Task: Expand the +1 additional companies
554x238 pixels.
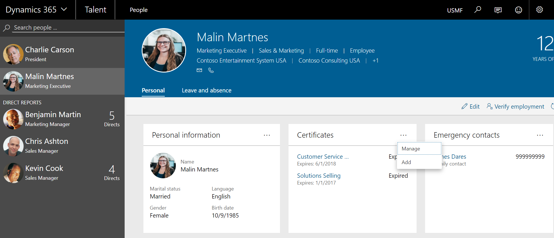Action: click(x=375, y=61)
